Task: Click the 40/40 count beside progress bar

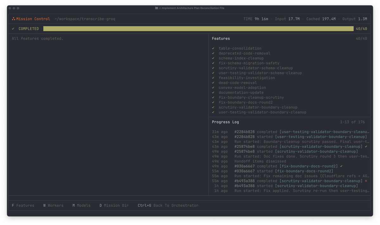Action: [361, 29]
